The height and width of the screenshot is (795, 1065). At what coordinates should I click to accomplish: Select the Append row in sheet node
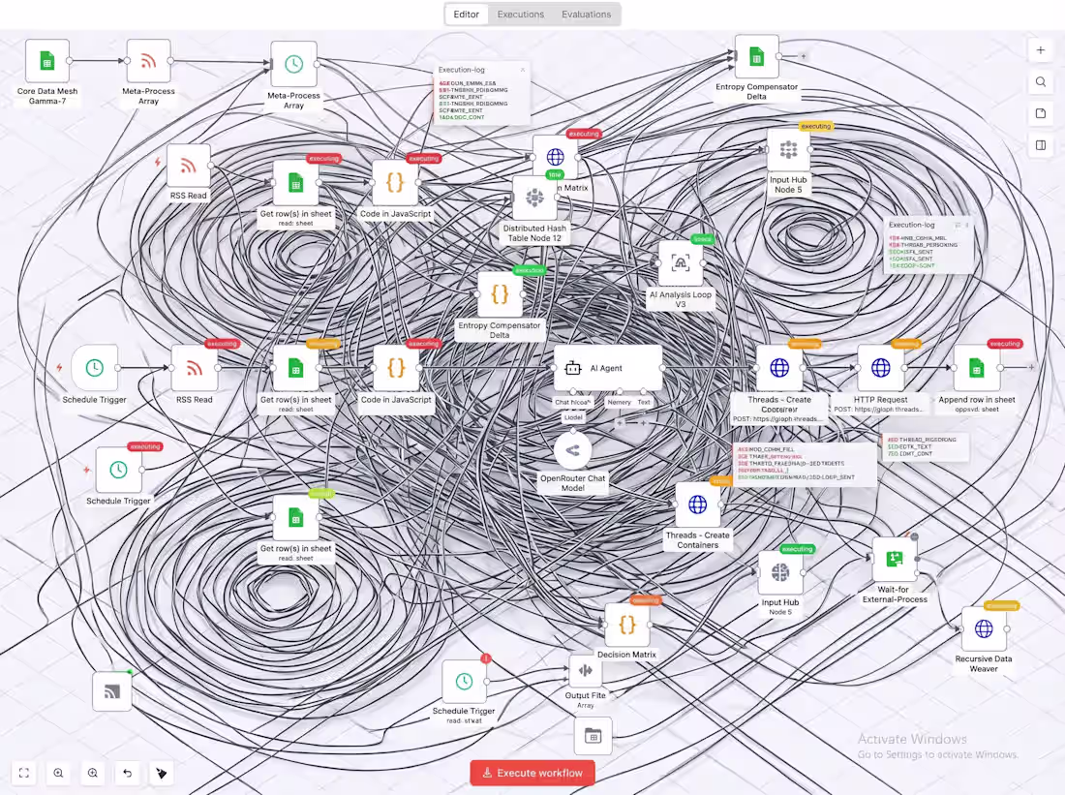point(977,368)
